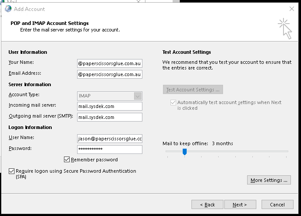Click the Mail to keep offline slider handle
The width and height of the screenshot is (301, 216).
pos(184,152)
